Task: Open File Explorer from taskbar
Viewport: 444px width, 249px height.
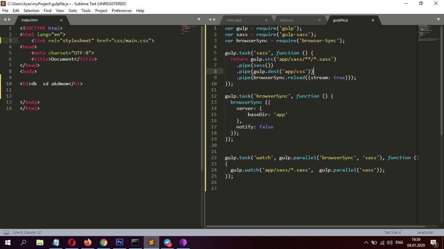Action: [40, 242]
